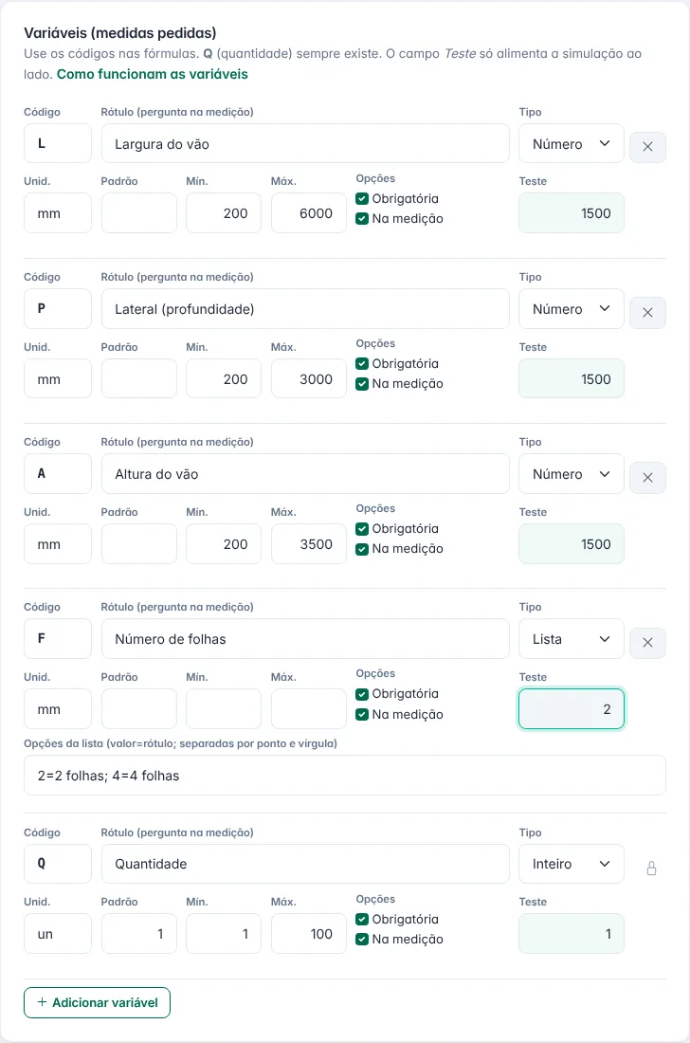
Task: Open Tipo dropdown for Lateral (profundidade)
Action: pos(571,309)
